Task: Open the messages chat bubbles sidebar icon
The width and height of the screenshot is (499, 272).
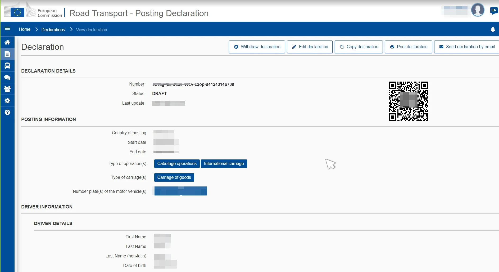Action: (7, 77)
